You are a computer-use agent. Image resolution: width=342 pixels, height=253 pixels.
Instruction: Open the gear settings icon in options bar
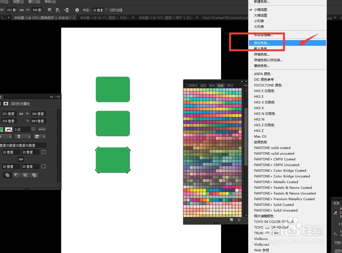(x=77, y=10)
